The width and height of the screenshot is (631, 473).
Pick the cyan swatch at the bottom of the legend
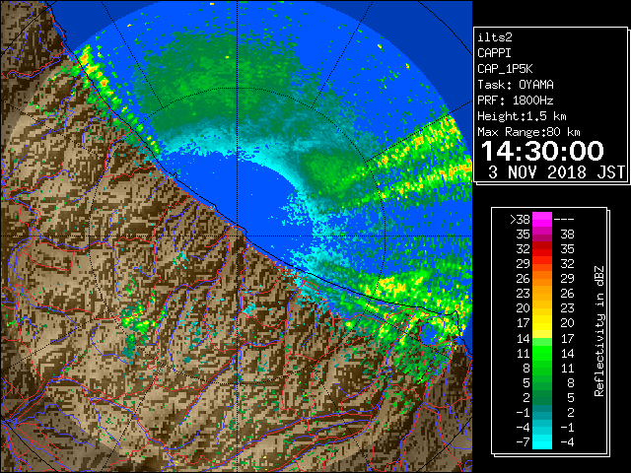(x=542, y=441)
